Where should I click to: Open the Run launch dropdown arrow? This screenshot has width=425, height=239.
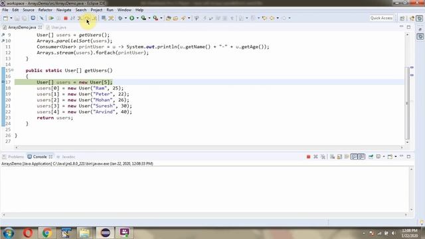(x=137, y=18)
